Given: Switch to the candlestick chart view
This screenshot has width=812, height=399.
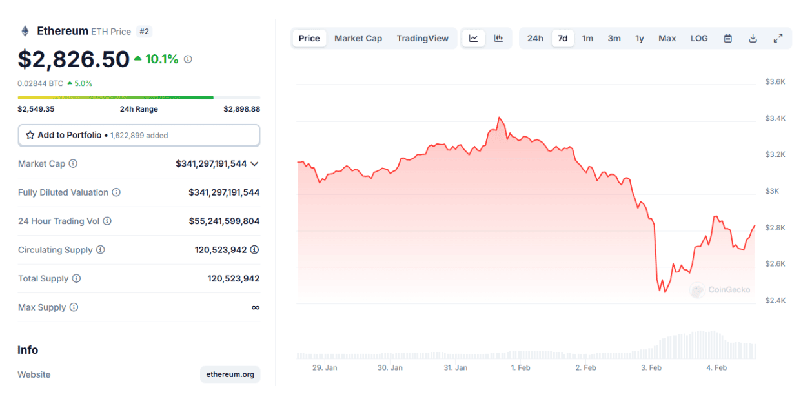Looking at the screenshot, I should (x=498, y=38).
